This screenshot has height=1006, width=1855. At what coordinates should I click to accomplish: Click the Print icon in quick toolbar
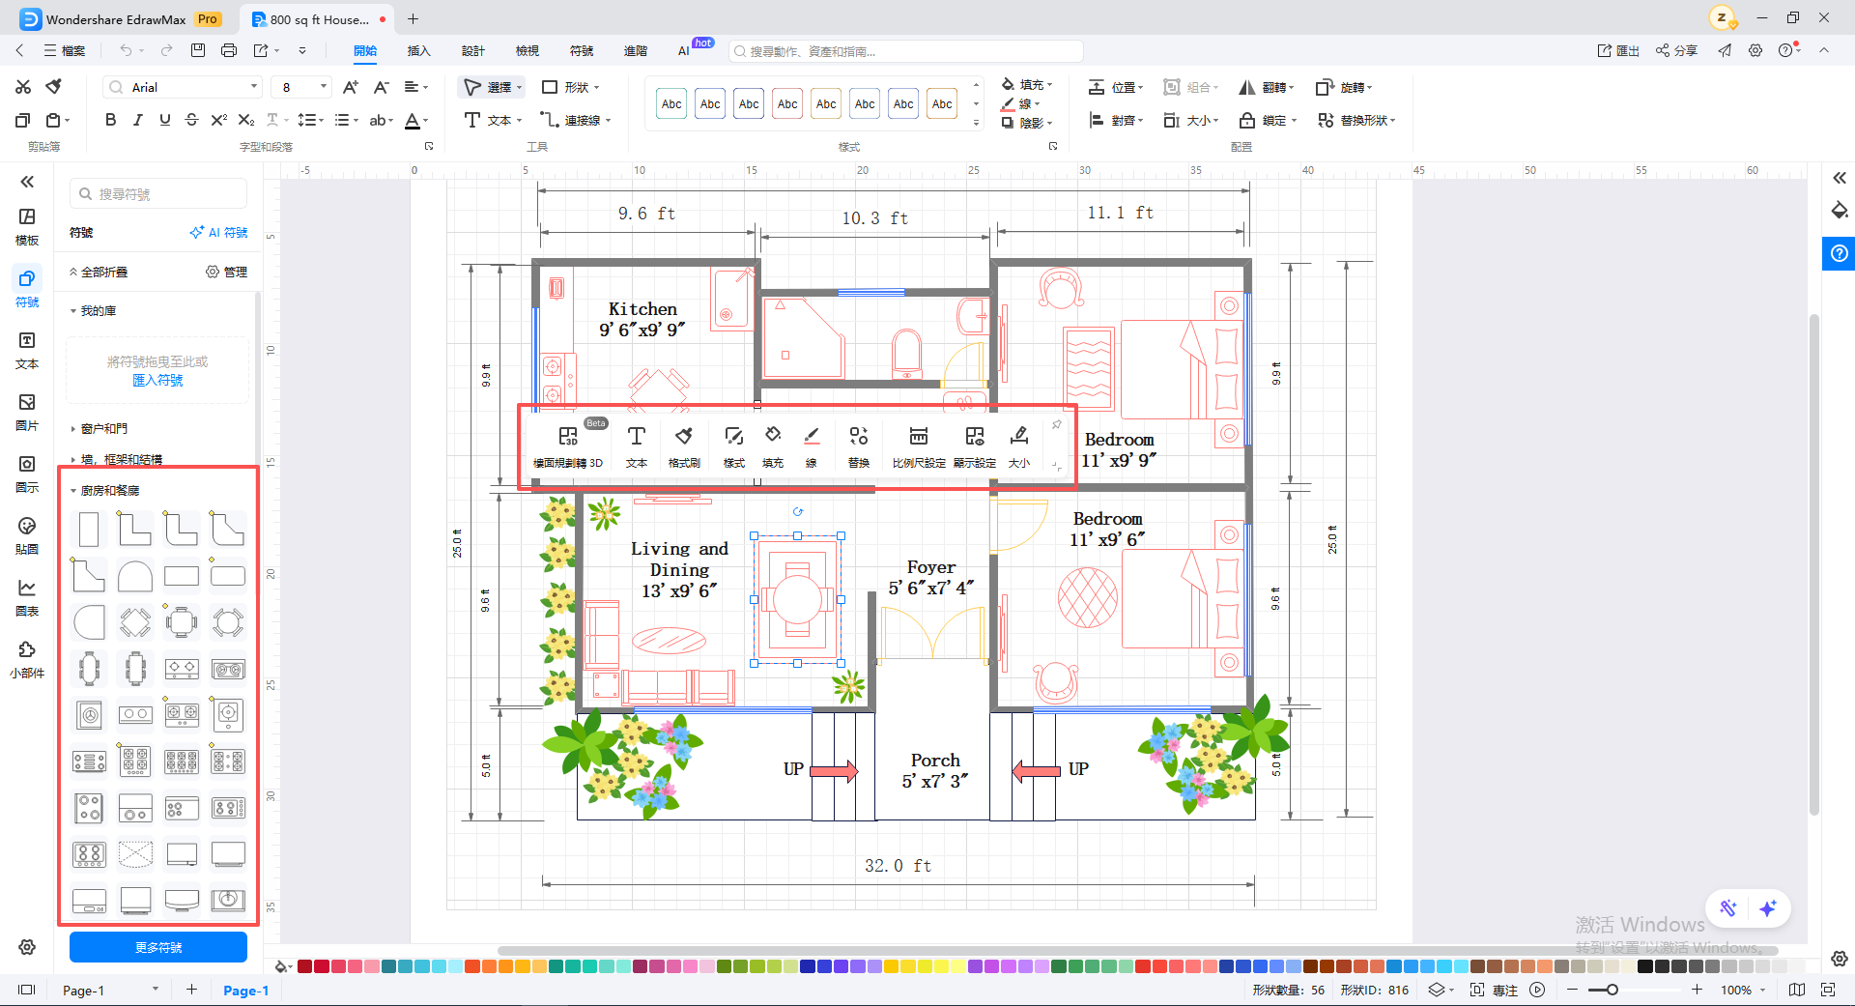229,50
